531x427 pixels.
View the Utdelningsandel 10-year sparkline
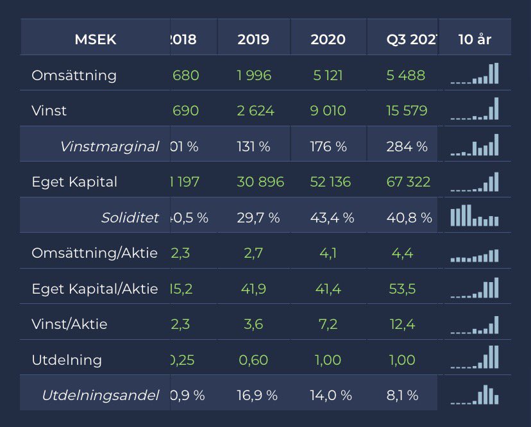click(475, 394)
